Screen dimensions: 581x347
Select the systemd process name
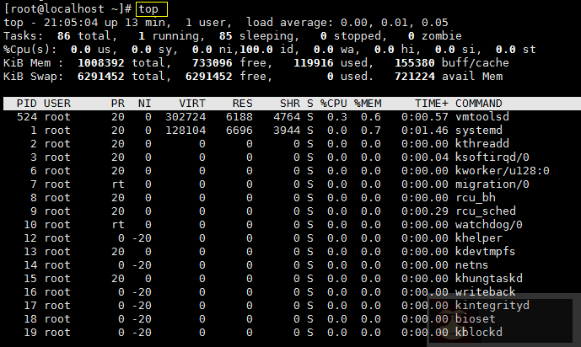[481, 131]
